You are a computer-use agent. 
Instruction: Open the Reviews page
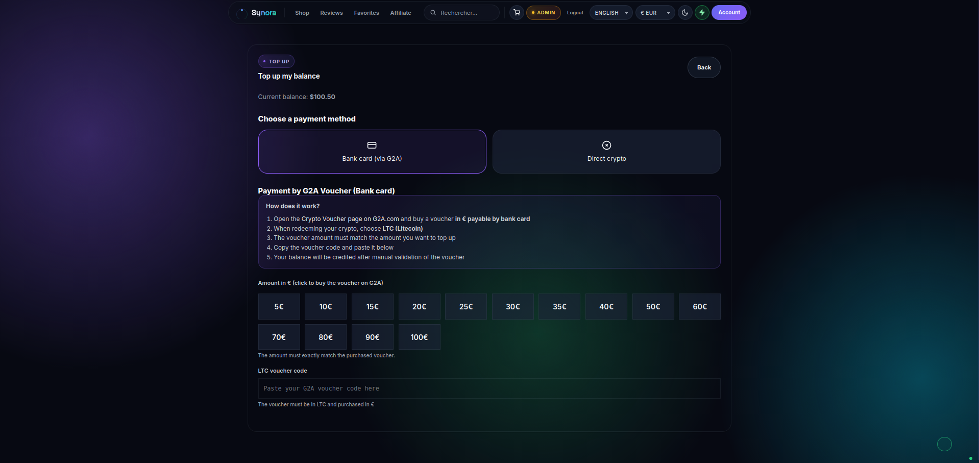click(331, 13)
